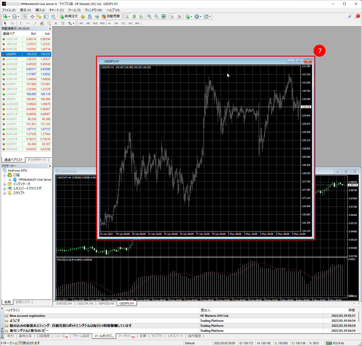Open the New account registration mail
362x346 pixels.
coord(27,316)
